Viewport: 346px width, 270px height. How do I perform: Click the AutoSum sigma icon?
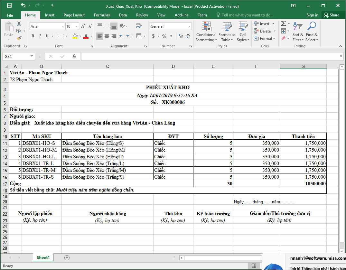(283, 23)
